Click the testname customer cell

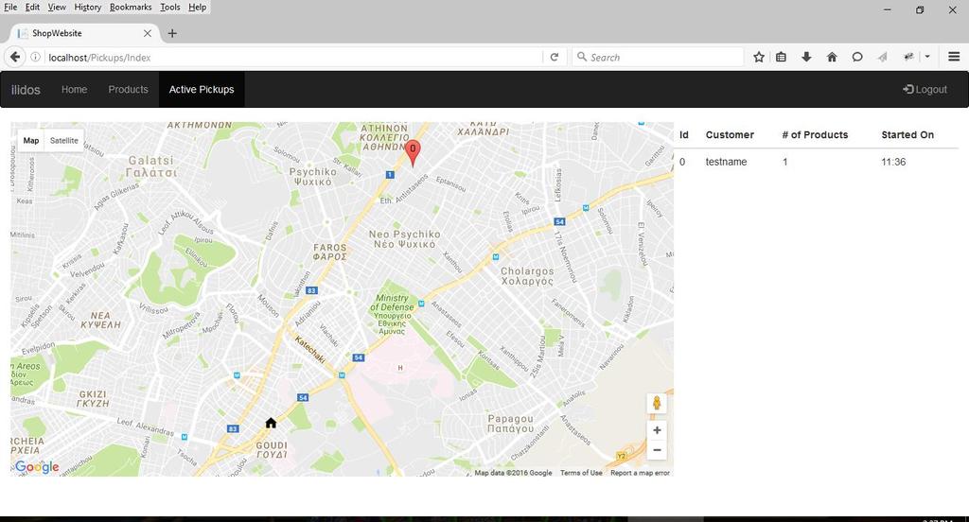726,162
